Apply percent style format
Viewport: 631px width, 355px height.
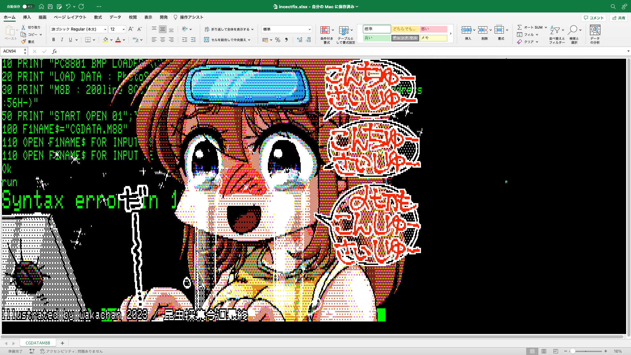tap(278, 40)
